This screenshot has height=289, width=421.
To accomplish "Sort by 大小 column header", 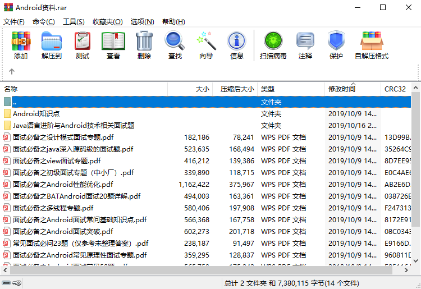I will click(190, 89).
